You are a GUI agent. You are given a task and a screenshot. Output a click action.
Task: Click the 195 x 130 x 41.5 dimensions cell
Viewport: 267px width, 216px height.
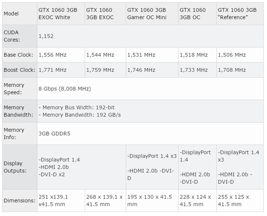[152, 201]
